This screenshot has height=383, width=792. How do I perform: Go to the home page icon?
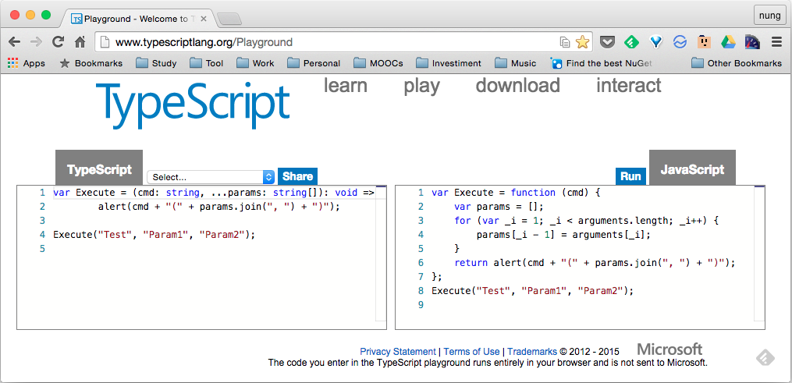click(x=80, y=42)
